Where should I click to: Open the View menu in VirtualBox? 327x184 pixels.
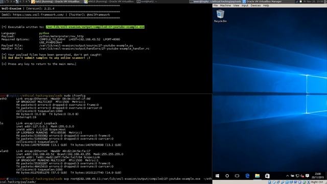tap(236, 6)
